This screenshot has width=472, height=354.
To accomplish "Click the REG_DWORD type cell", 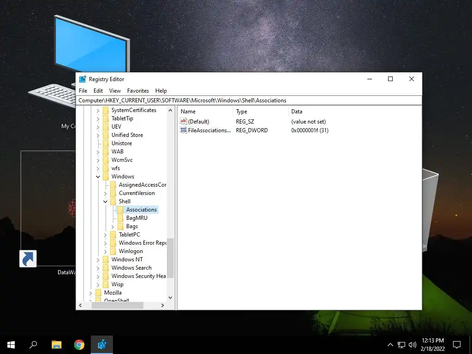I will pyautogui.click(x=252, y=130).
